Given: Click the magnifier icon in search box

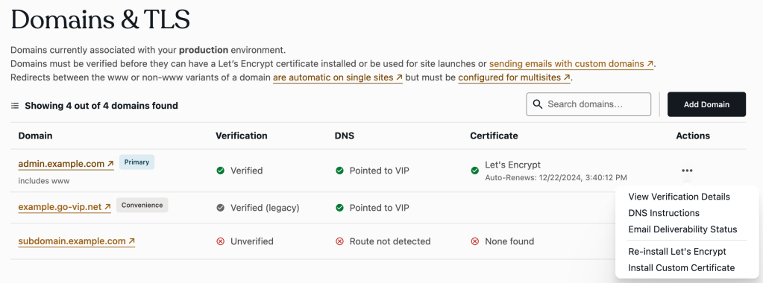Looking at the screenshot, I should pos(538,104).
